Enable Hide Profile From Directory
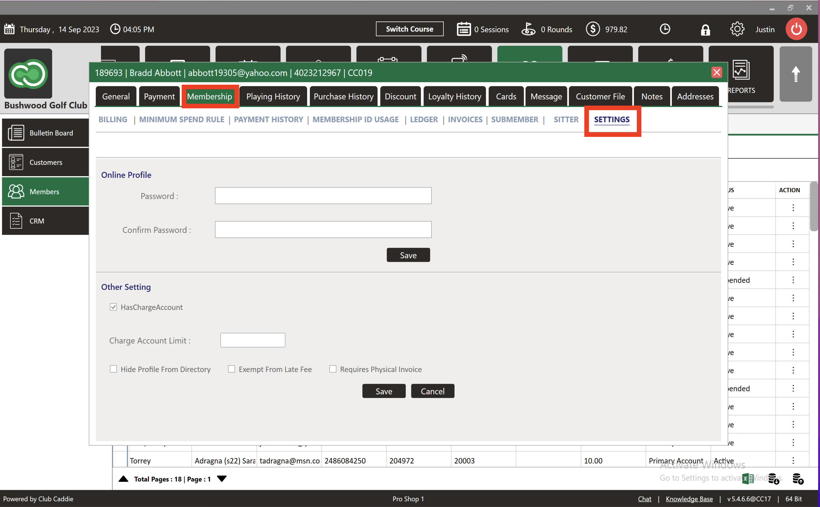Screen dimensions: 820x507 point(113,369)
